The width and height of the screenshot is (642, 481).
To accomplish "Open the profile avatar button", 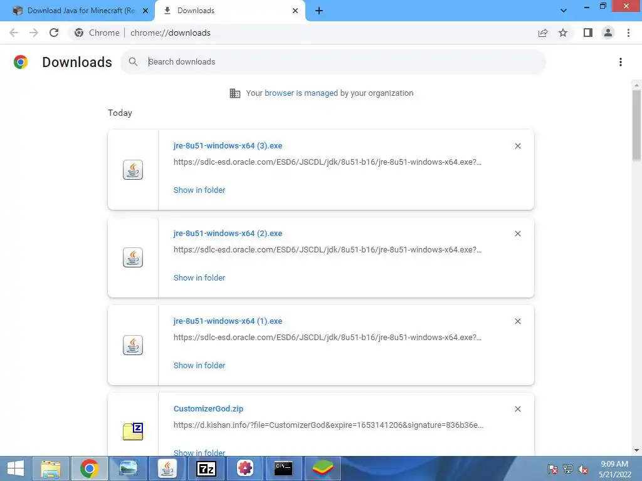I will [608, 33].
